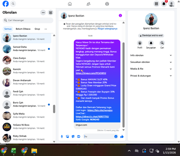Click the Cari Messenger search field
Image resolution: width=180 pixels, height=156 pixels.
coord(28,20)
